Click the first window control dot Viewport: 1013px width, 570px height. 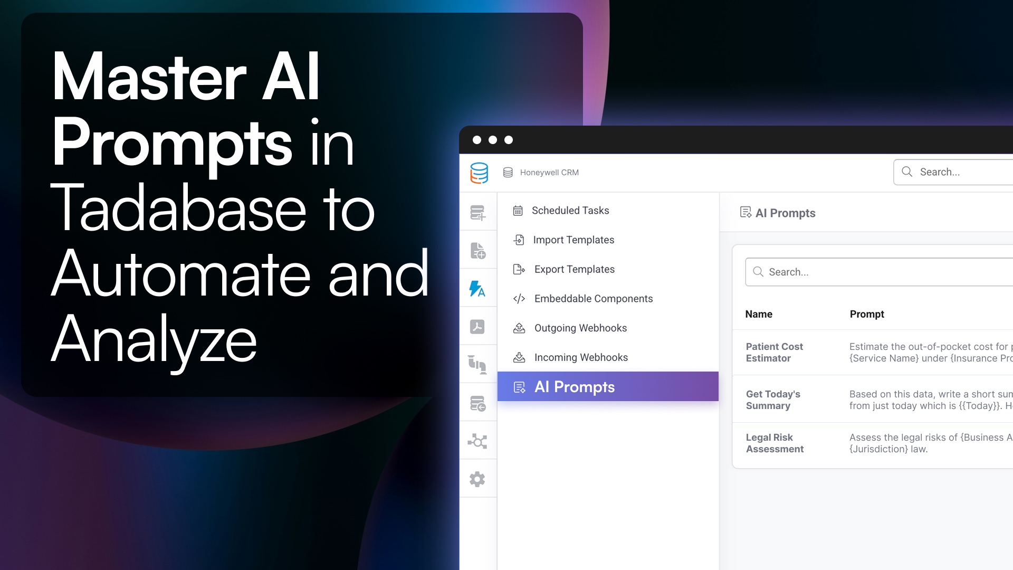coord(477,140)
